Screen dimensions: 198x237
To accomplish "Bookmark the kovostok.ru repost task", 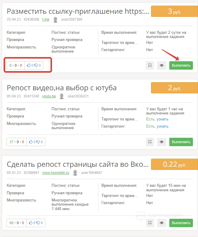I will (x=150, y=223).
